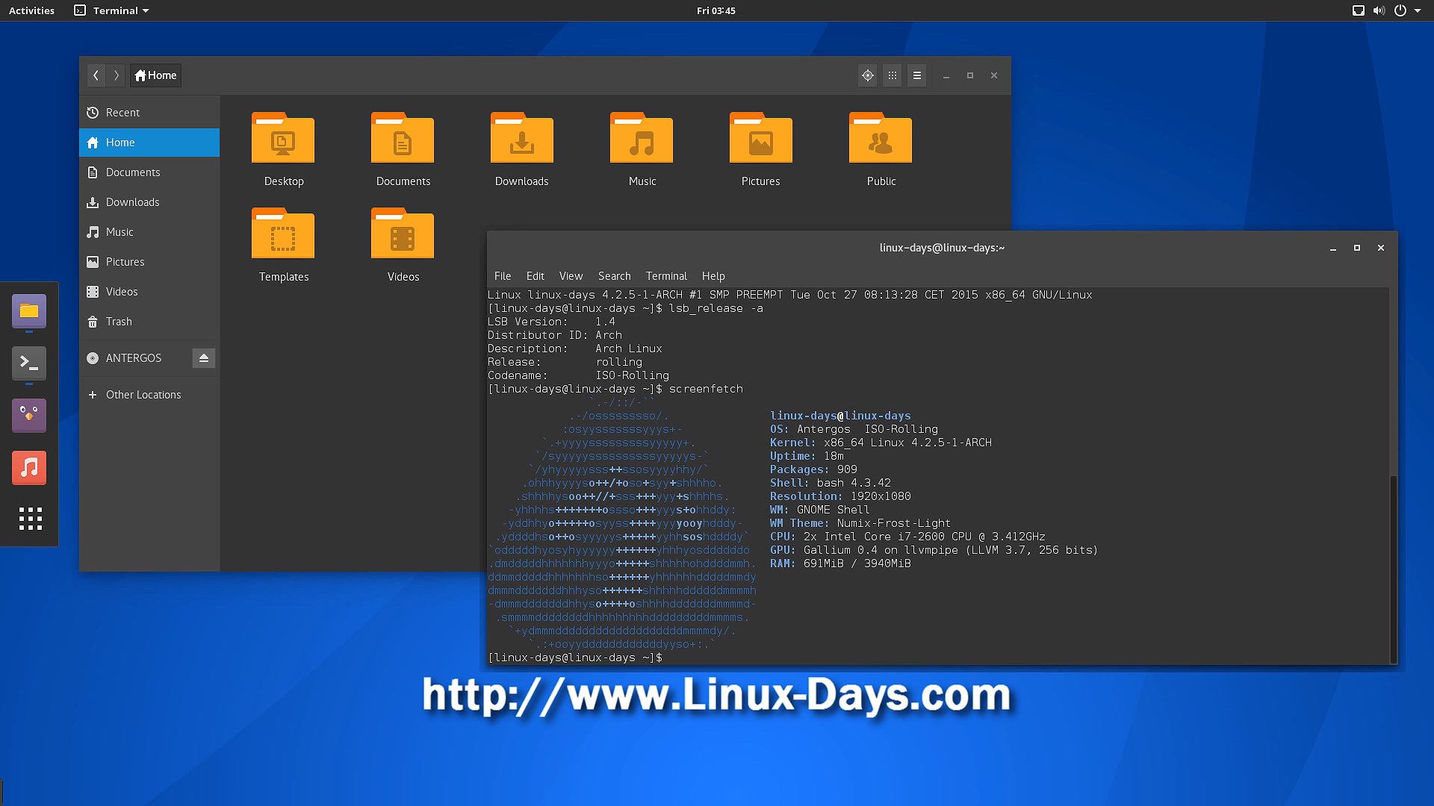Viewport: 1434px width, 806px height.
Task: Click the volume icon in top bar
Action: pos(1379,10)
